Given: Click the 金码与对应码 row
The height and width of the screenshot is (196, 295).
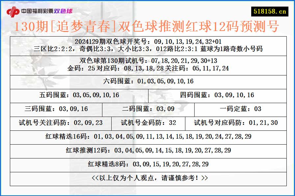Looking at the screenshot, I should pos(147,68).
